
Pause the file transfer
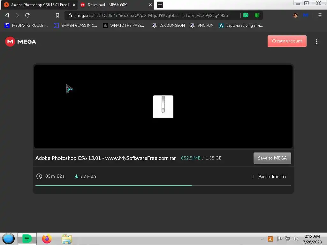tap(269, 177)
